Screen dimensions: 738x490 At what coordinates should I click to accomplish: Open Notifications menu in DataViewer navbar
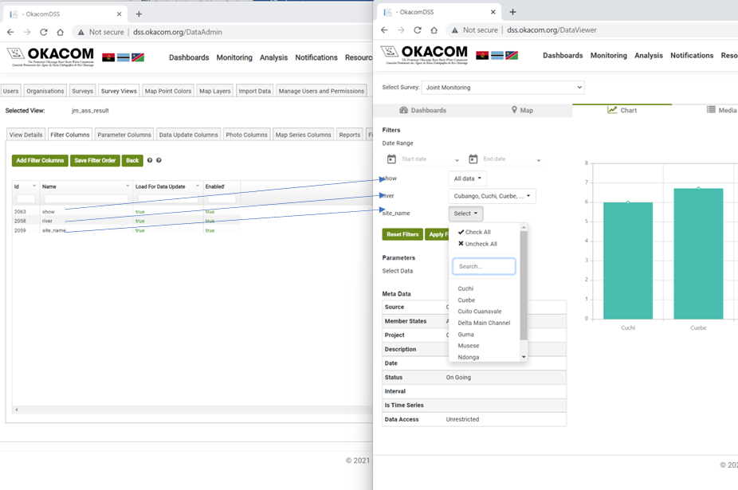coord(692,56)
